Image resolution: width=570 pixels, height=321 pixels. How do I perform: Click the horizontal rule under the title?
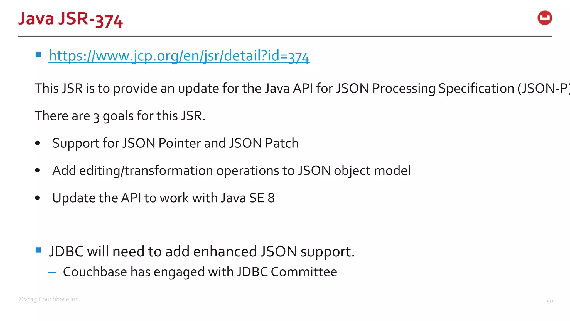285,36
